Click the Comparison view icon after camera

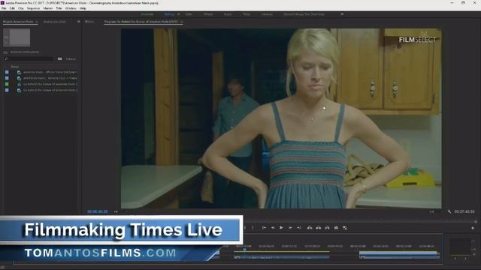[345, 228]
